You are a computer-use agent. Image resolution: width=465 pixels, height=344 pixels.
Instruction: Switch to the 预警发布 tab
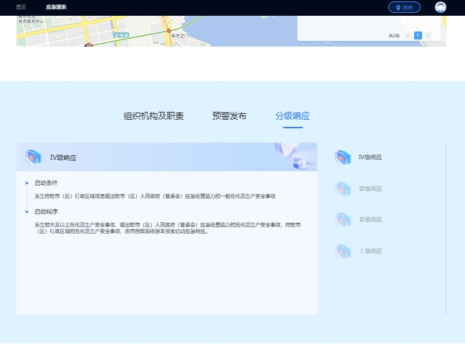point(229,115)
